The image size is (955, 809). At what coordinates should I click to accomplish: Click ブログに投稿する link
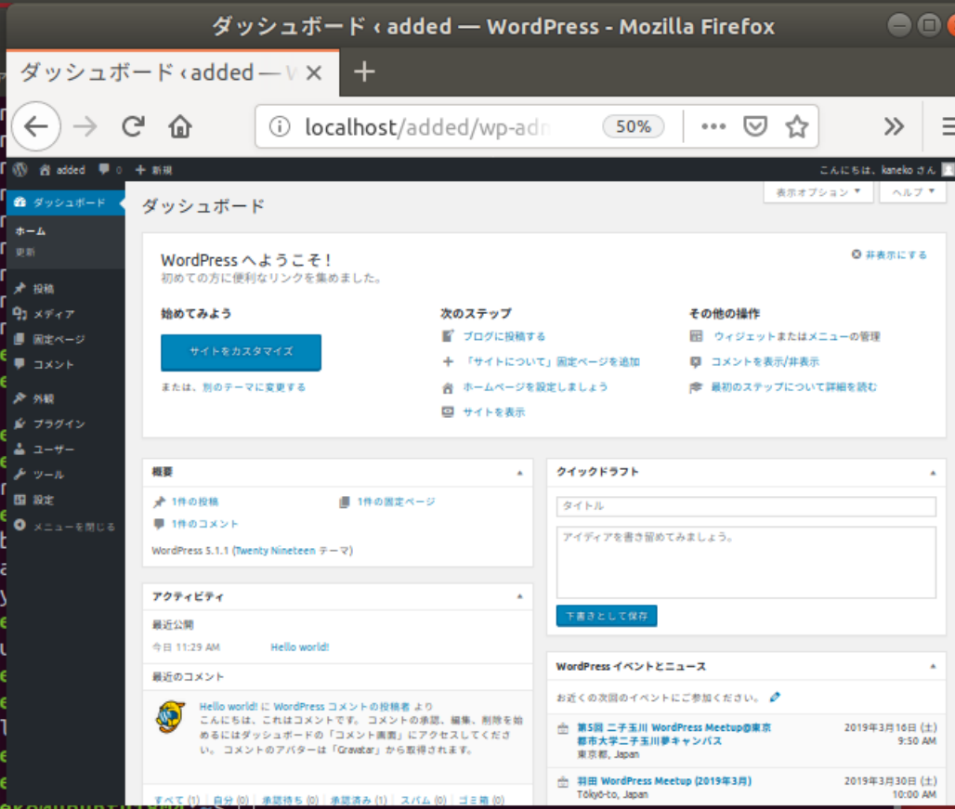504,336
